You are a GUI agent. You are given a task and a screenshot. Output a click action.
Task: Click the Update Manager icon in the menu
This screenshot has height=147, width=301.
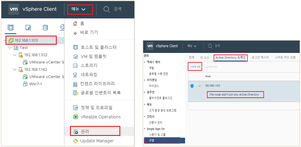pos(76,141)
